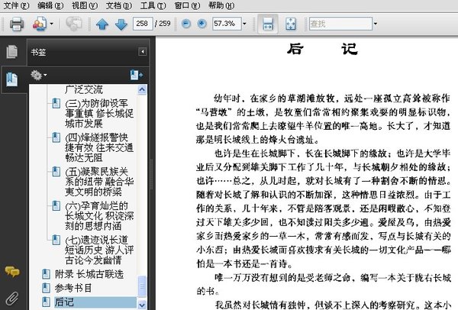Image resolution: width=458 pixels, height=310 pixels.
Task: Open the zoom level dropdown arrow
Action: pos(244,24)
